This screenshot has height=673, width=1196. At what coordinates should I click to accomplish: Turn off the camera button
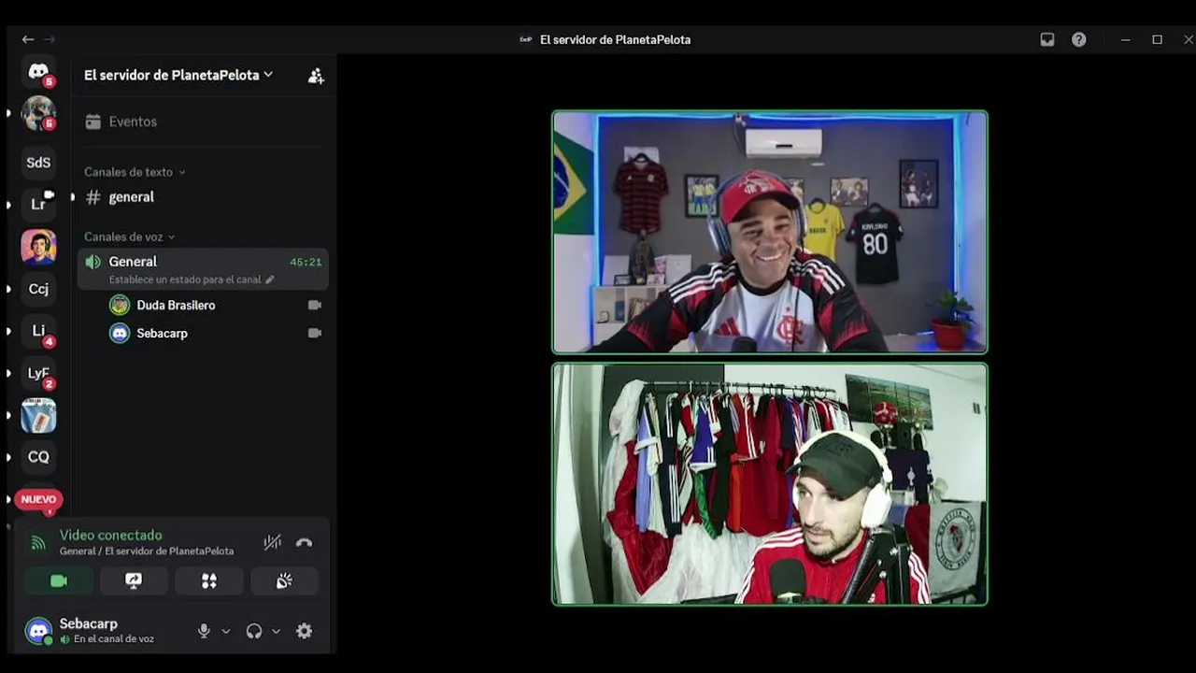click(59, 580)
